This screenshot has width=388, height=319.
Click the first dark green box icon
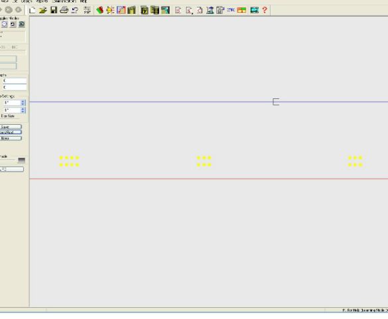point(145,10)
